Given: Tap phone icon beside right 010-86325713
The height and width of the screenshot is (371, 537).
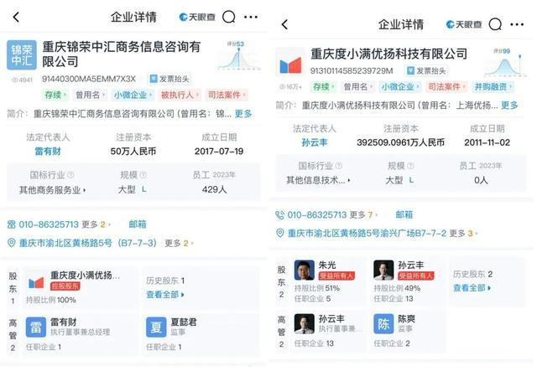Looking at the screenshot, I should click(x=279, y=215).
